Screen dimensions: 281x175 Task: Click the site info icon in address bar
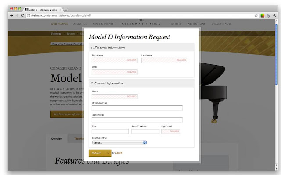click(x=28, y=16)
